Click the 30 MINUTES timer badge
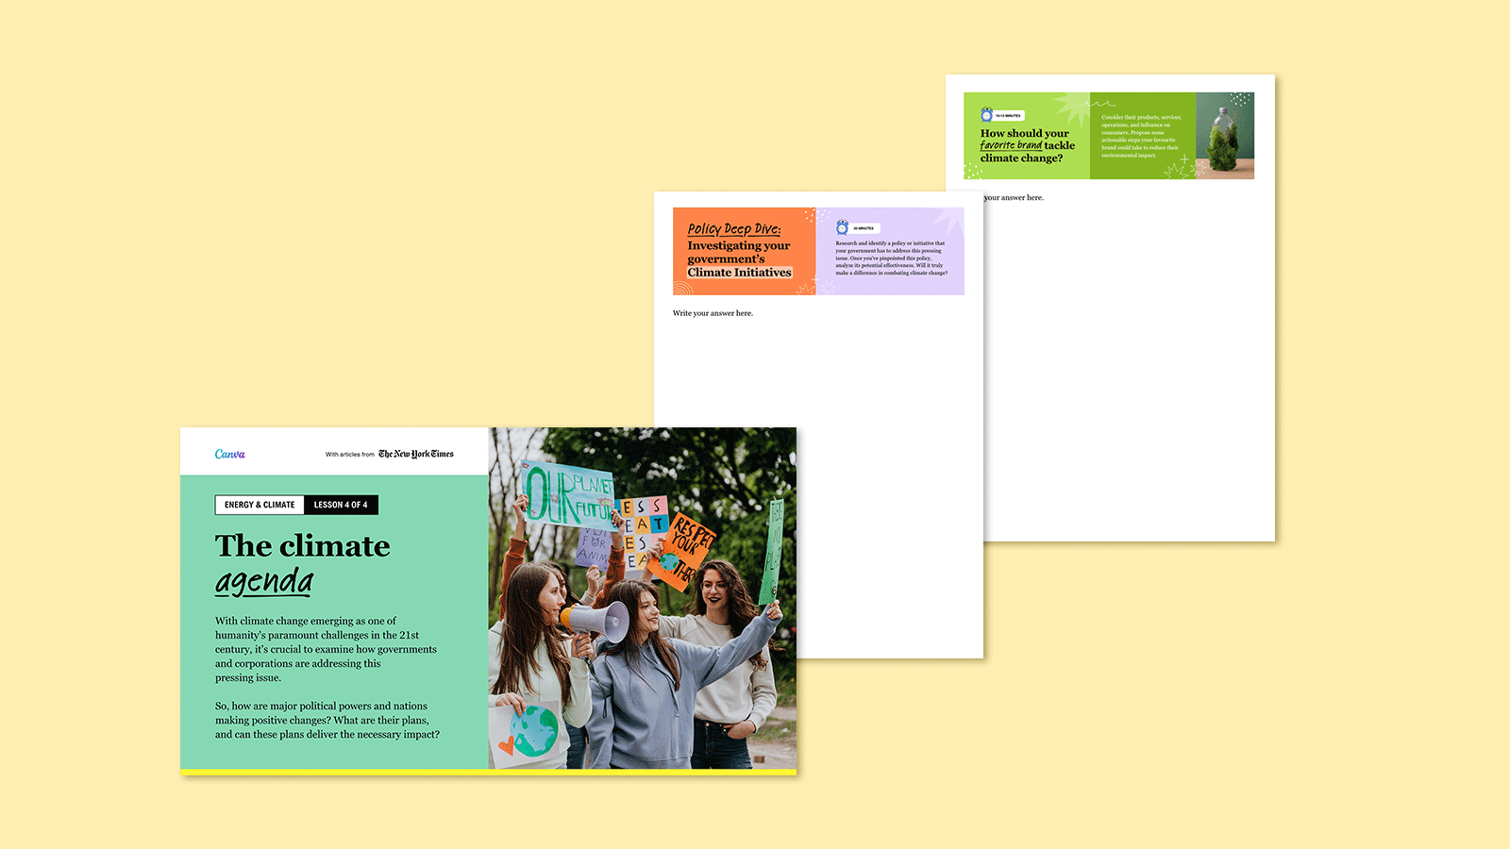Screen dimensions: 1510x849 point(863,228)
